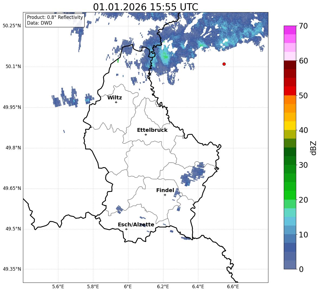The image size is (320, 292).
Task: Click the 6.4°E longitude label
Action: (198, 287)
